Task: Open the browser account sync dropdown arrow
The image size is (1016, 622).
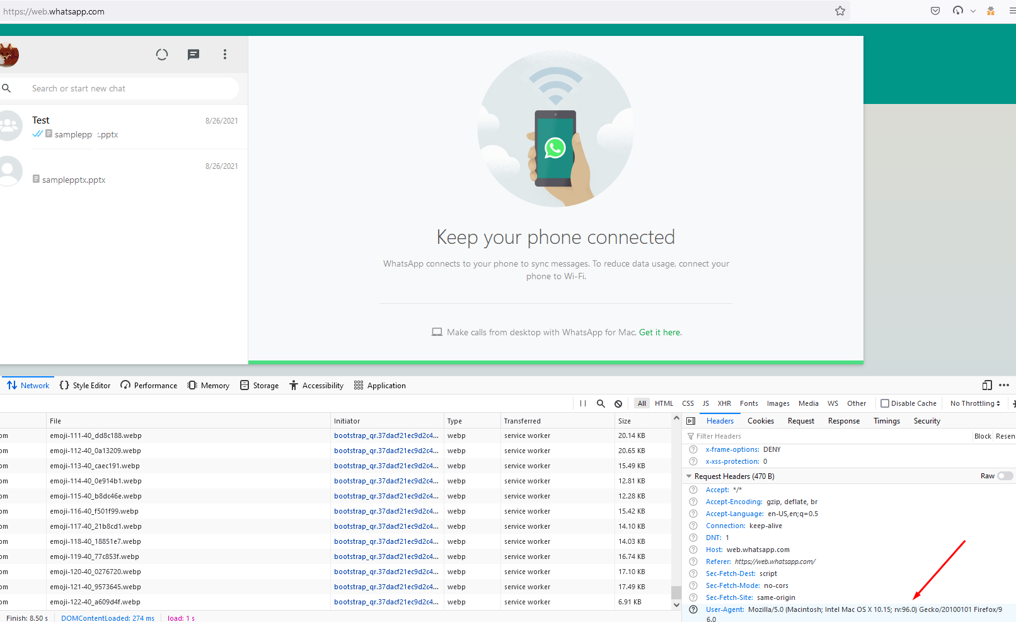Action: click(x=973, y=11)
